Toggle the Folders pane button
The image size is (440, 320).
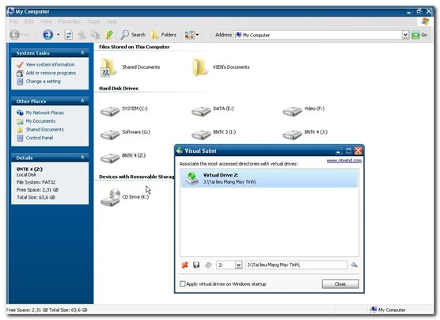click(x=164, y=35)
